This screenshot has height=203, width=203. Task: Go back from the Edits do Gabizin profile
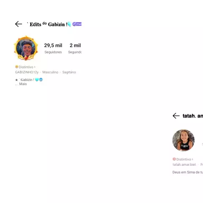tap(19, 24)
